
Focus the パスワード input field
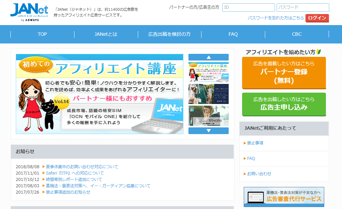(x=303, y=7)
